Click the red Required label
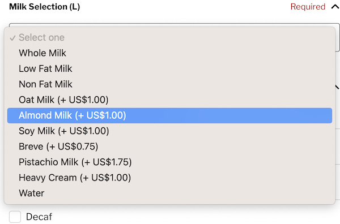 (308, 7)
